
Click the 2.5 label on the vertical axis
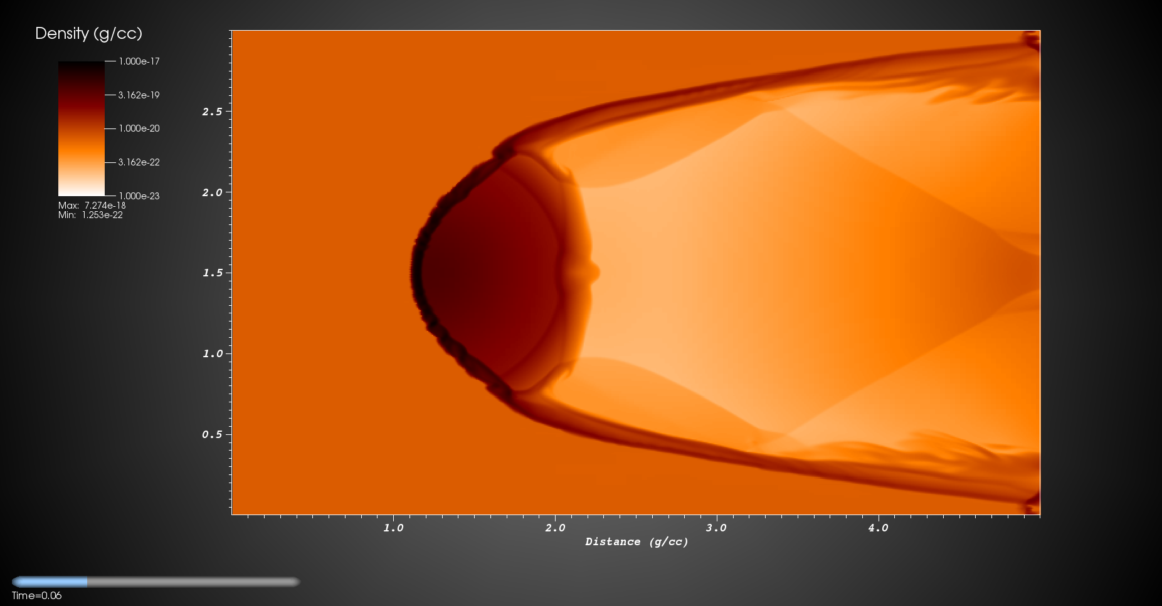click(x=212, y=112)
